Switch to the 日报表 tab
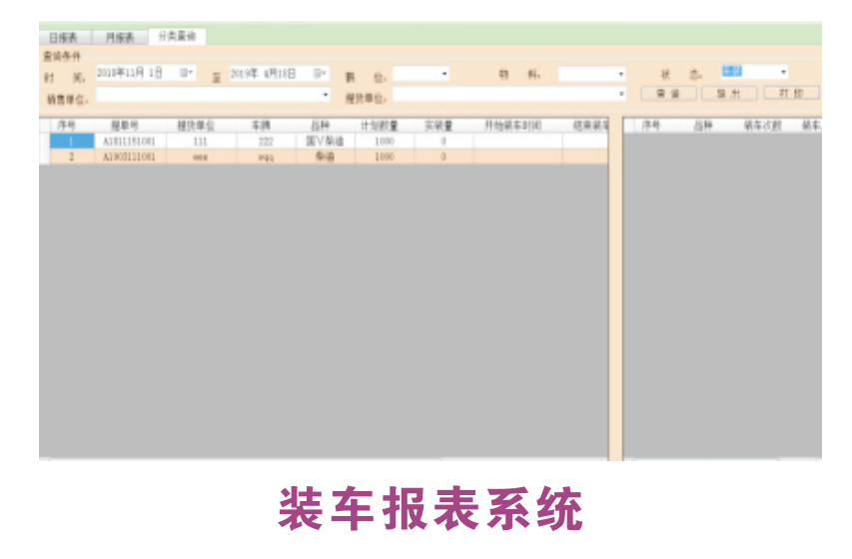The width and height of the screenshot is (852, 559). pos(64,38)
